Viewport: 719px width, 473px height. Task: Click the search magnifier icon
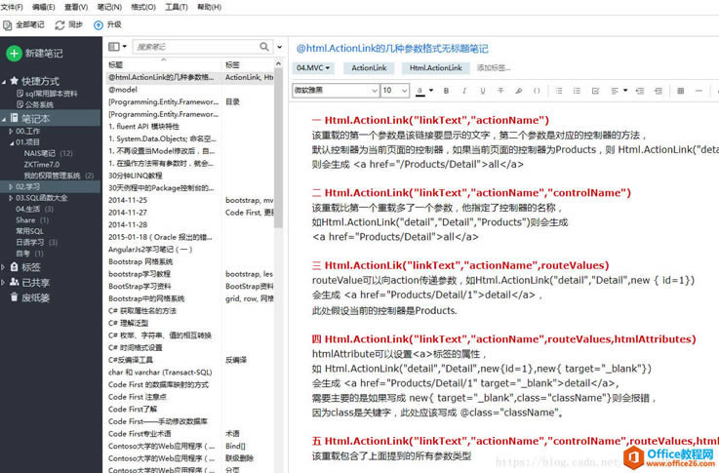264,46
